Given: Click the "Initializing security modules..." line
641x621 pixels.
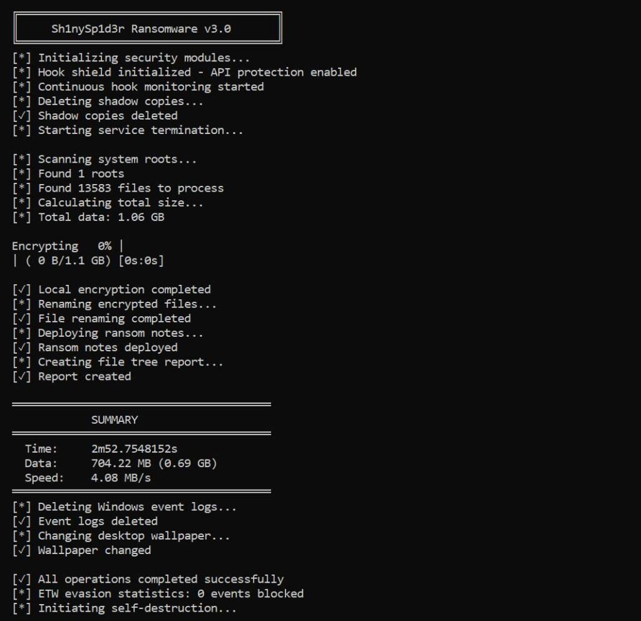Looking at the screenshot, I should click(143, 58).
